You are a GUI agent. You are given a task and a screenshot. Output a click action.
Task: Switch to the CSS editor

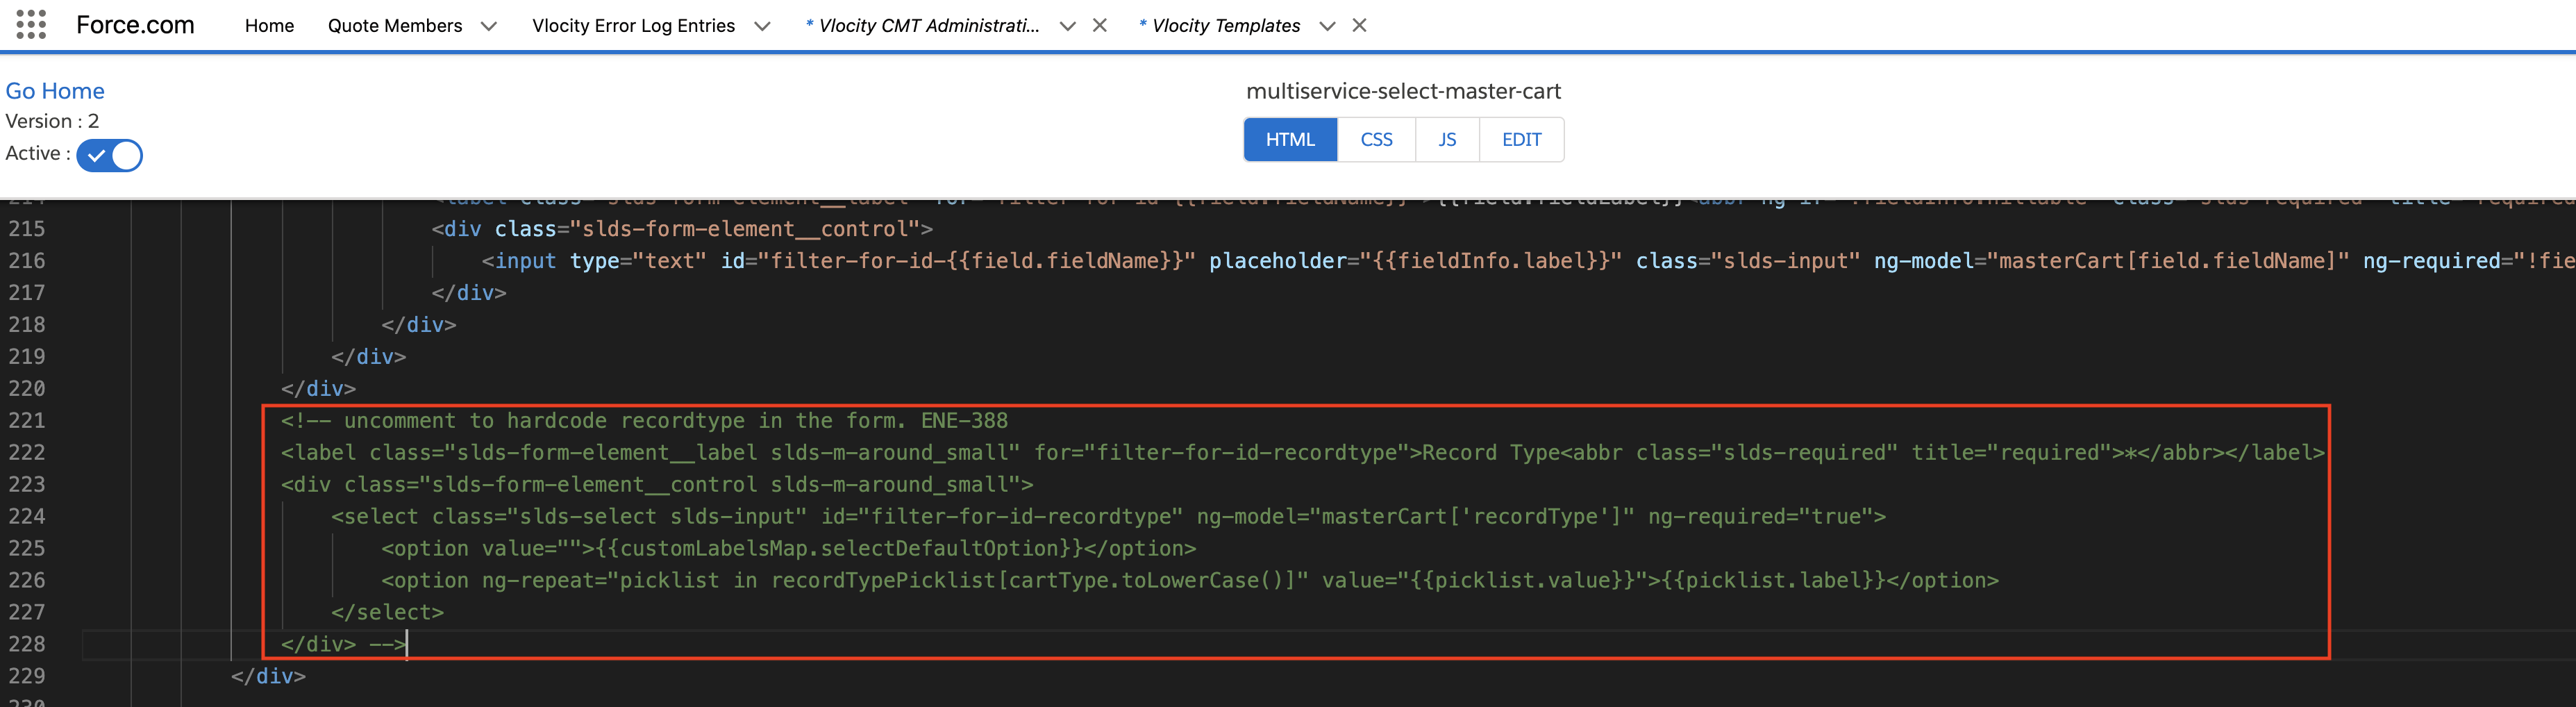point(1376,140)
